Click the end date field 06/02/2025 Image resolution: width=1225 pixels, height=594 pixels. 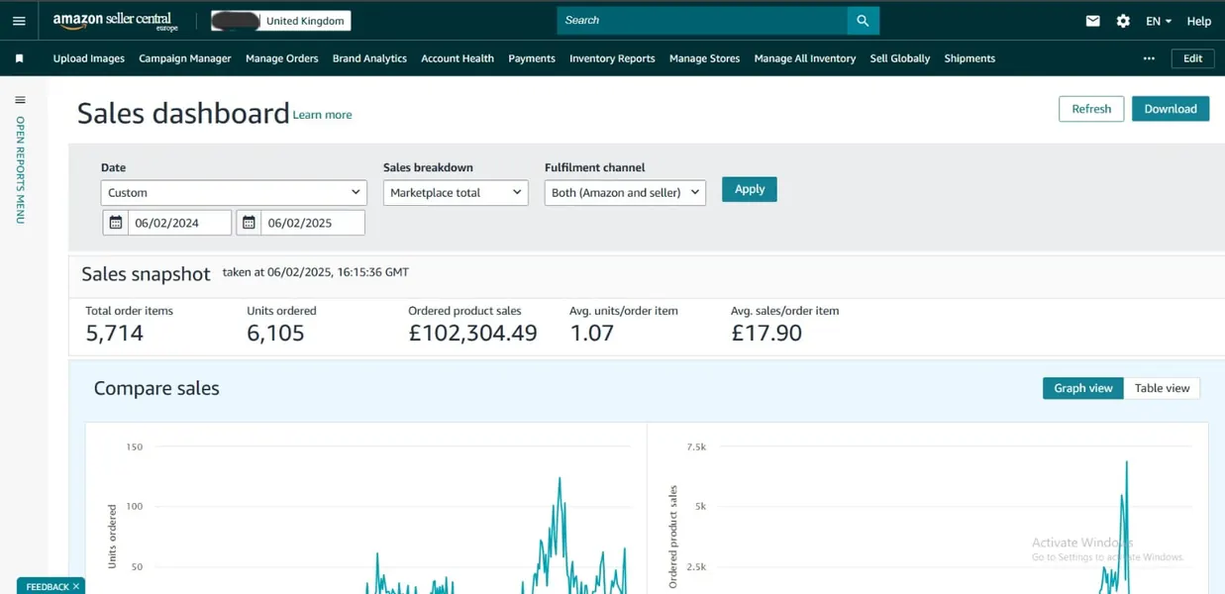[313, 223]
